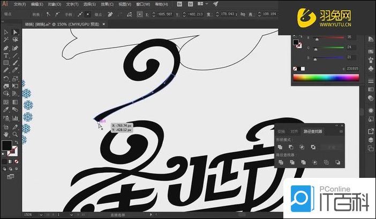Open the Layers panel icon
The width and height of the screenshot is (376, 219).
[x=371, y=140]
